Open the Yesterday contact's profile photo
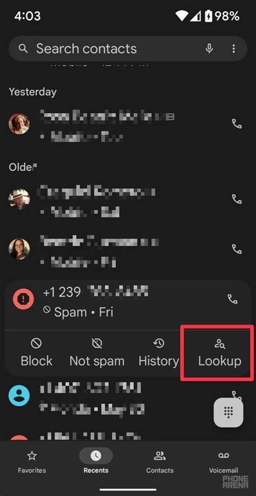The image size is (256, 496). click(x=19, y=124)
